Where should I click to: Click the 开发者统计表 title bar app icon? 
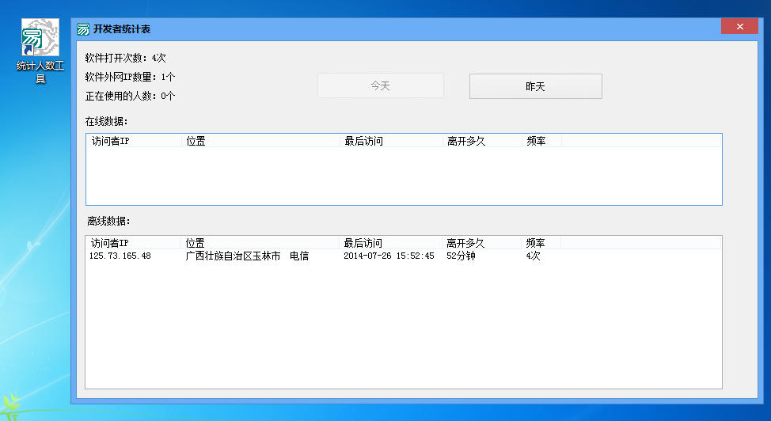pos(83,29)
